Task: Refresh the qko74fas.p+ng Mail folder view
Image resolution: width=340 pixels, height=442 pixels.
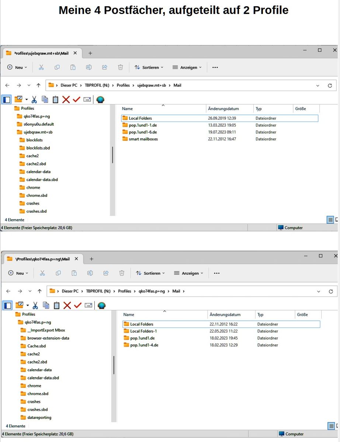Action: click(331, 291)
